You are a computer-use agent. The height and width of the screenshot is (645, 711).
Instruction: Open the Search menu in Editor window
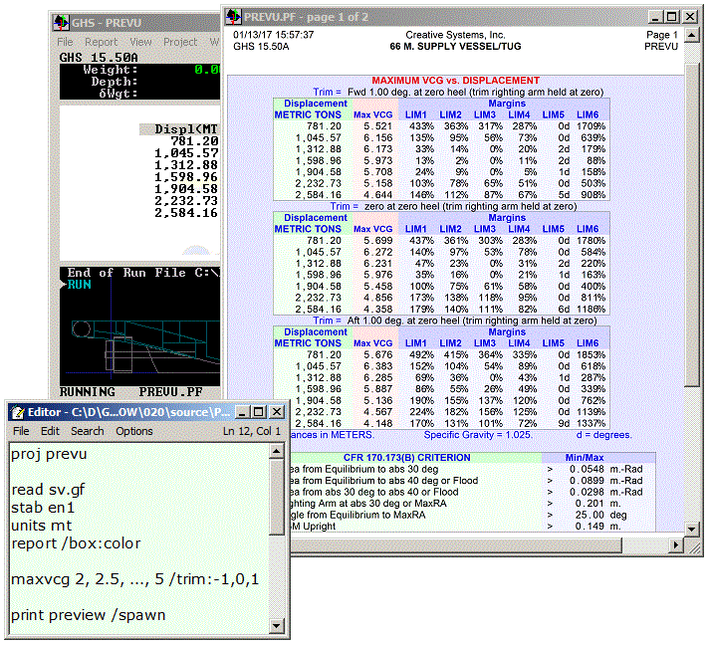tap(87, 431)
